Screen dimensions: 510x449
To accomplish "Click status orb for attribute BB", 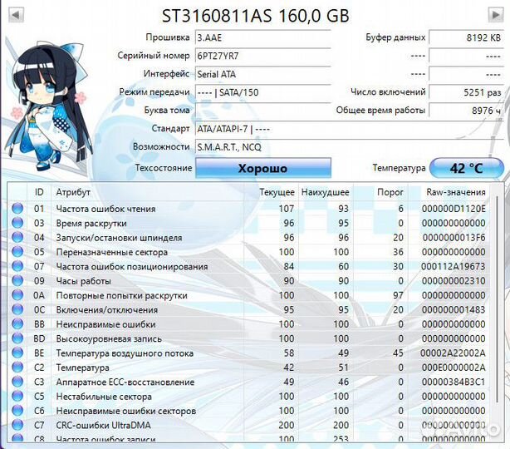I will pos(17,324).
